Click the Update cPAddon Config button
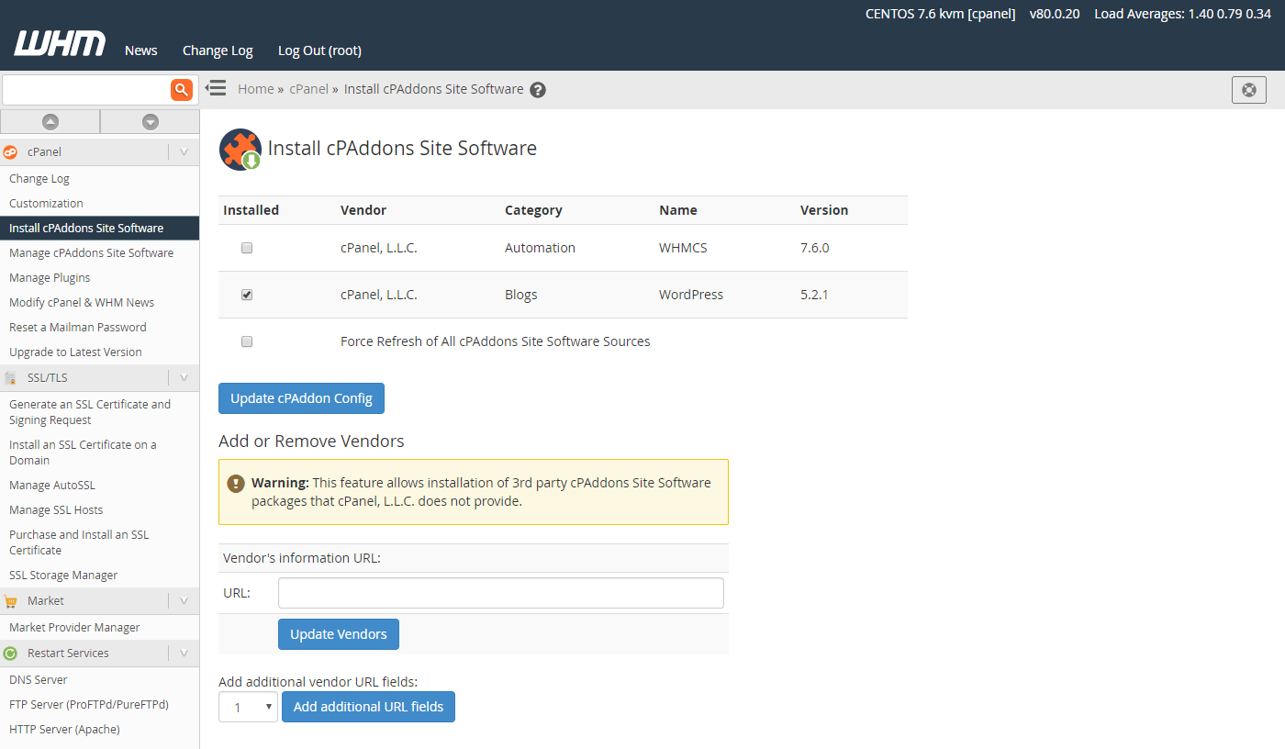 [301, 398]
